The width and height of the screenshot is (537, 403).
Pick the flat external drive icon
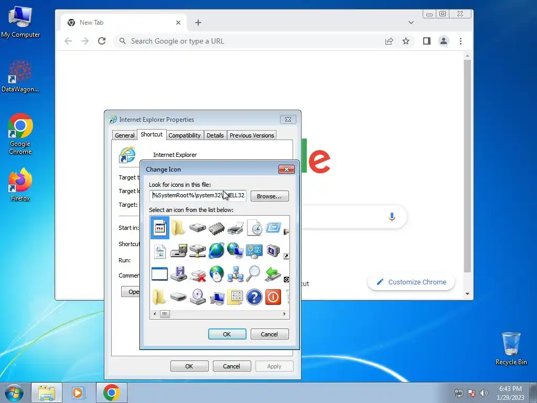pos(179,297)
